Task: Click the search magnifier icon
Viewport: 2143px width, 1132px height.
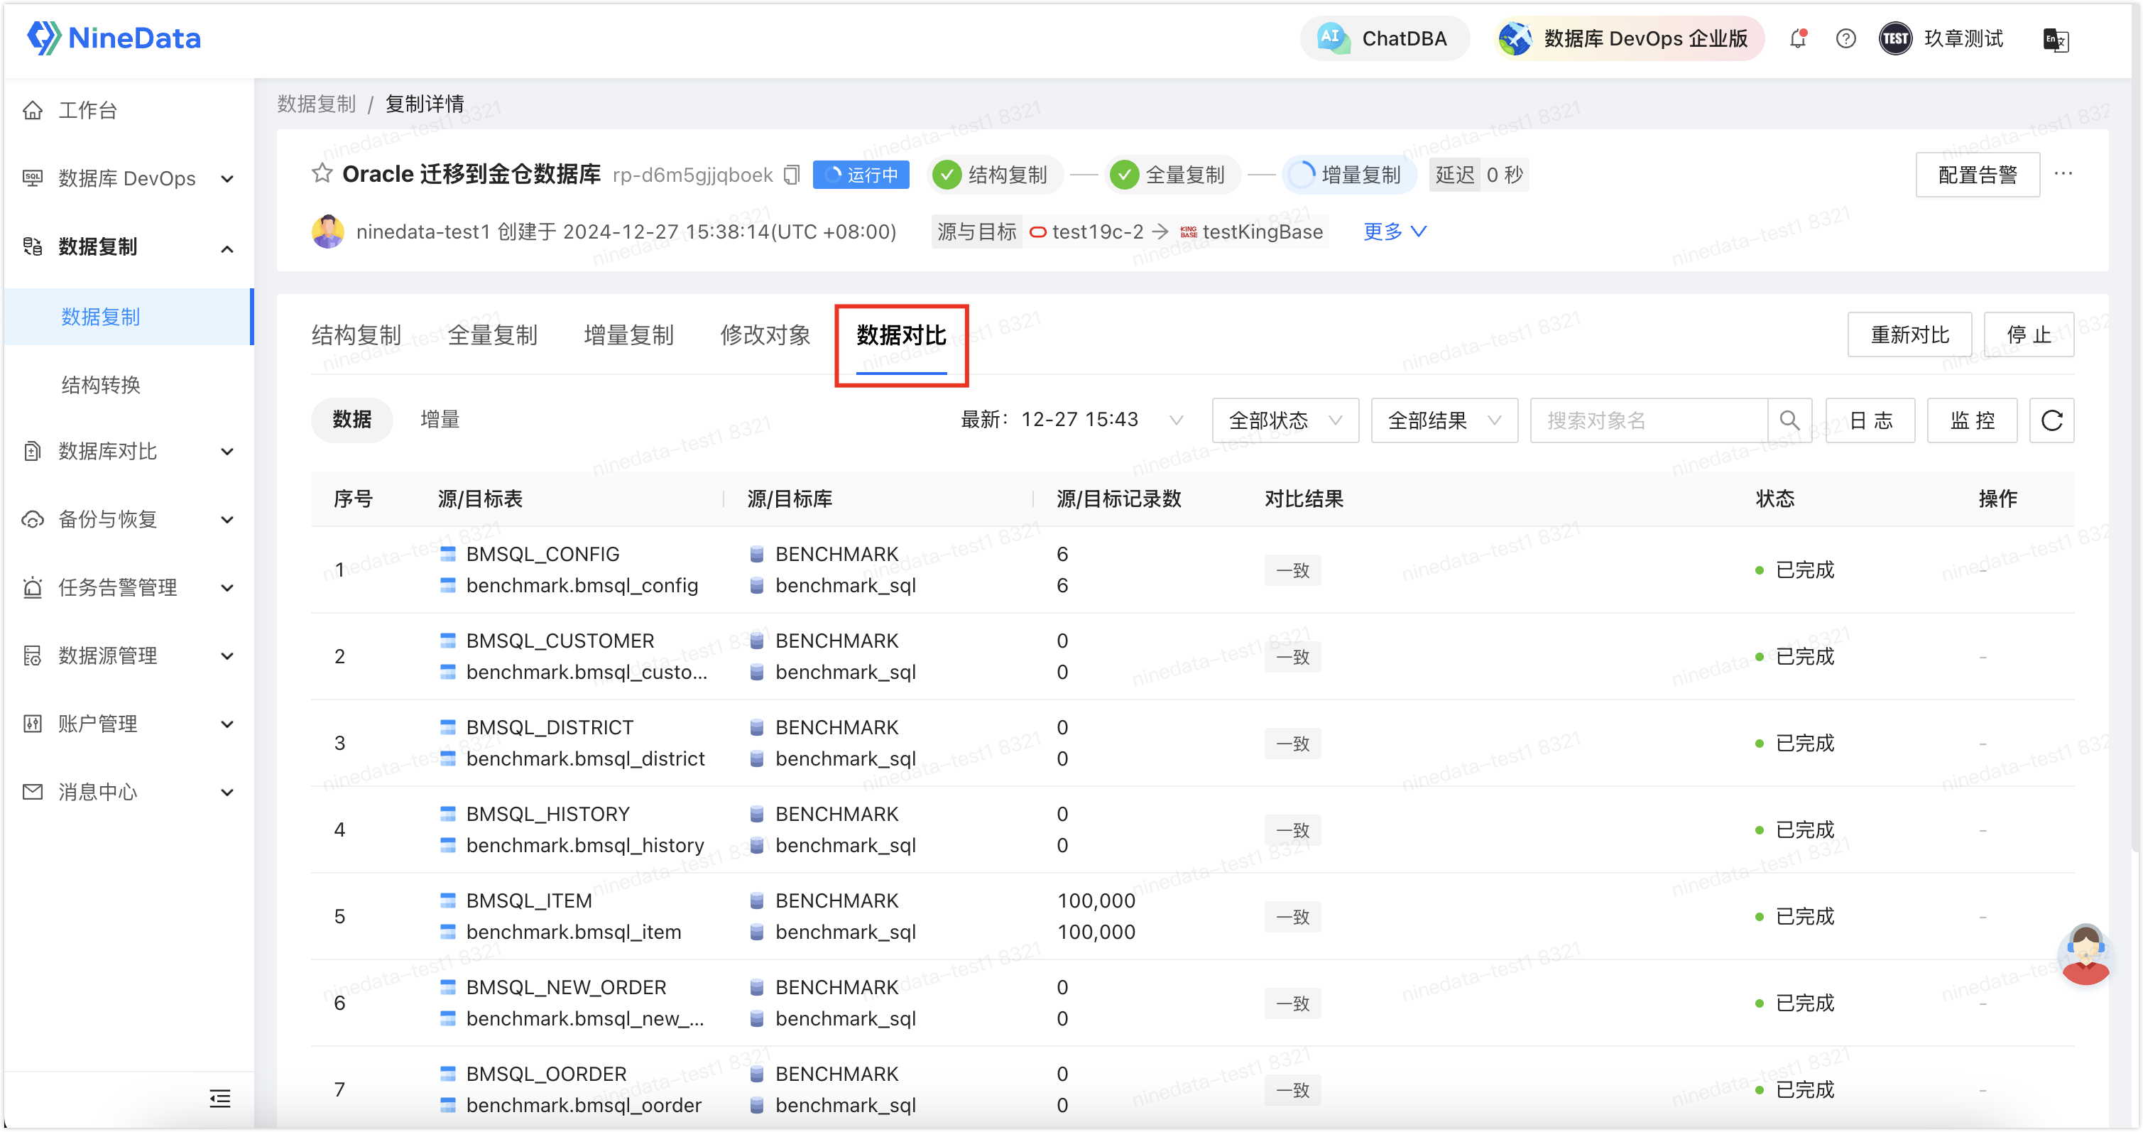Action: [1789, 420]
